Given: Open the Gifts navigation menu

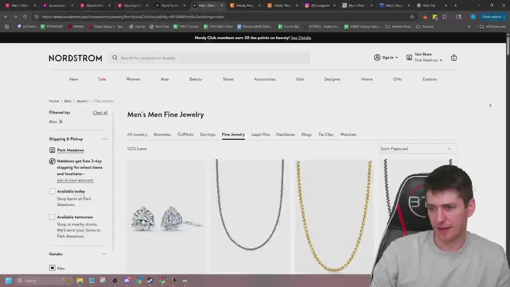Looking at the screenshot, I should [x=397, y=79].
